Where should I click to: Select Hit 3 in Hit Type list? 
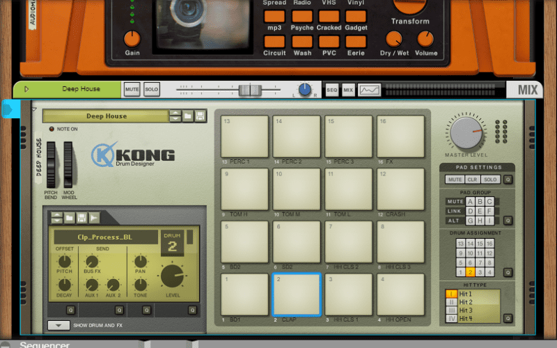pos(473,310)
